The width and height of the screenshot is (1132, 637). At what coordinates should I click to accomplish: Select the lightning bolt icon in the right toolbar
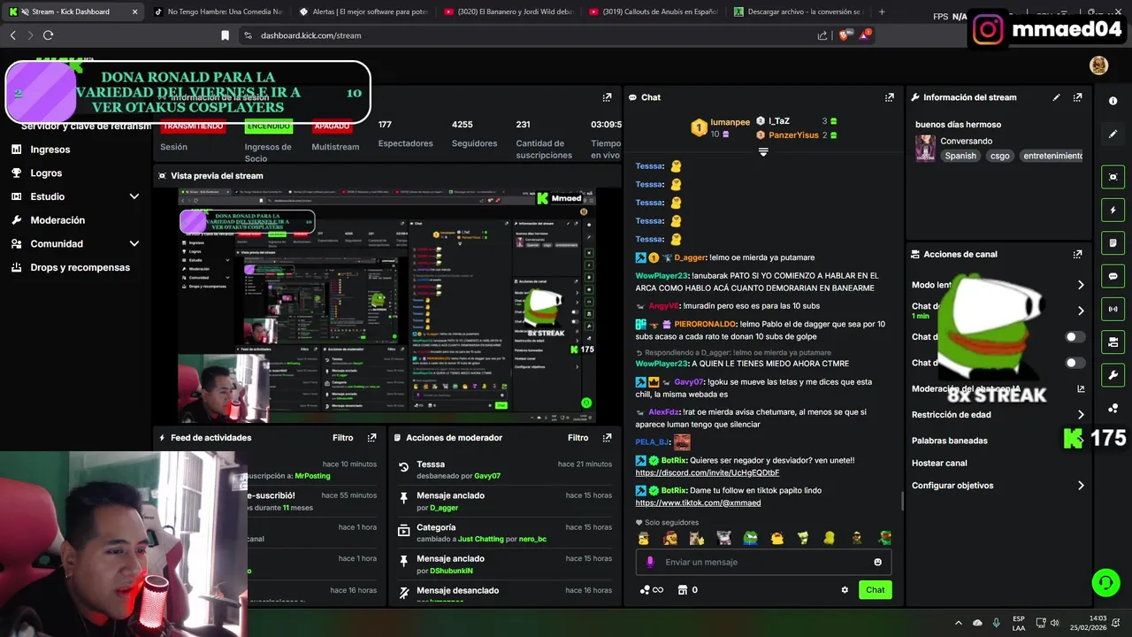tap(1113, 211)
